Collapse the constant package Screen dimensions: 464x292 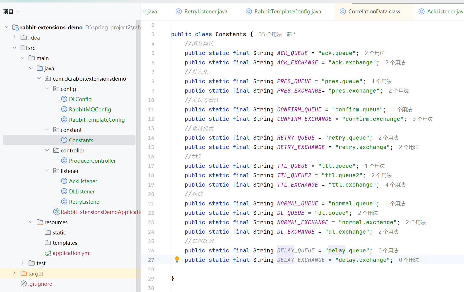point(47,130)
